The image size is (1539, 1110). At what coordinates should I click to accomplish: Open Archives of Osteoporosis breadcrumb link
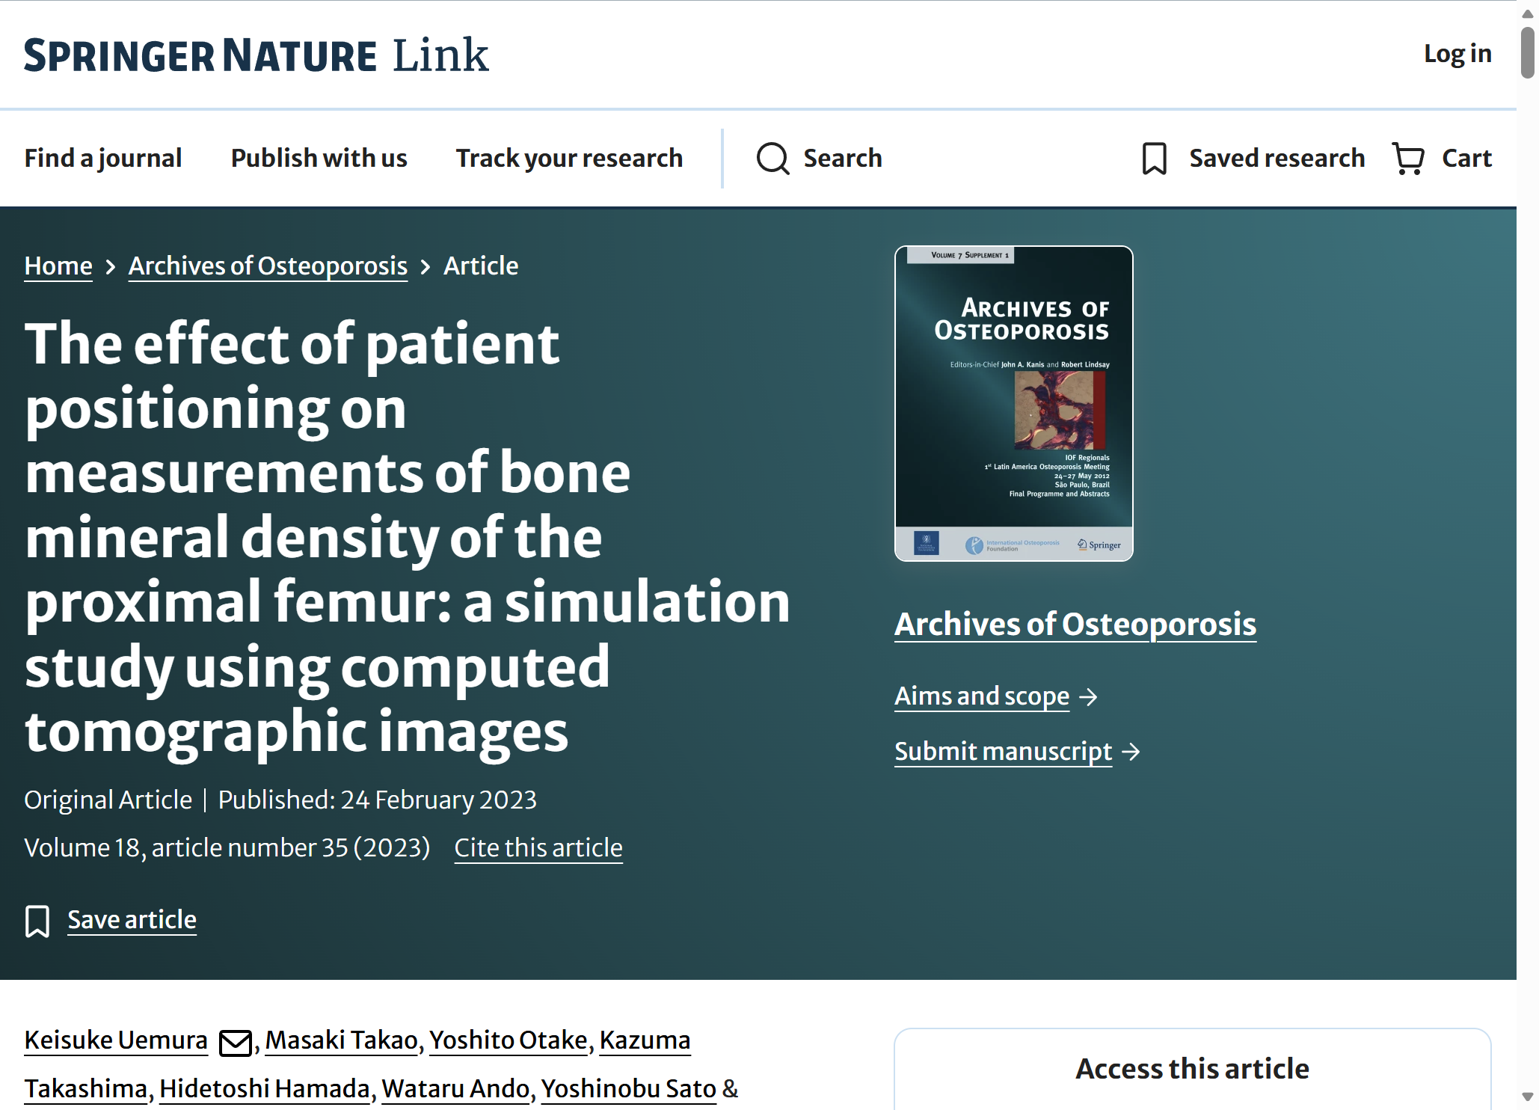[x=268, y=266]
